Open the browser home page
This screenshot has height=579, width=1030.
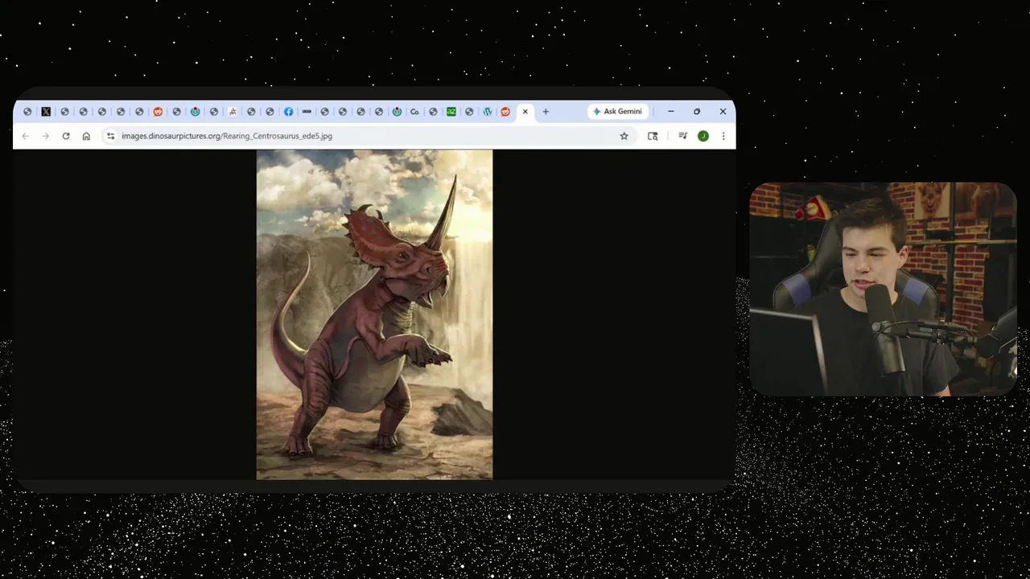(x=86, y=136)
